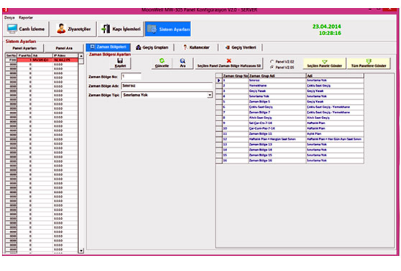
Task: Select the 'Zaman Bölge 16' cell
Action: coord(277,161)
